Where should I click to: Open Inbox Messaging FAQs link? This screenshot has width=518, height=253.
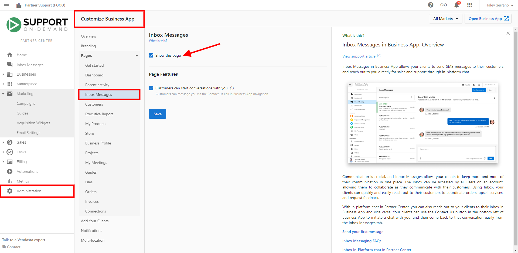coord(362,241)
